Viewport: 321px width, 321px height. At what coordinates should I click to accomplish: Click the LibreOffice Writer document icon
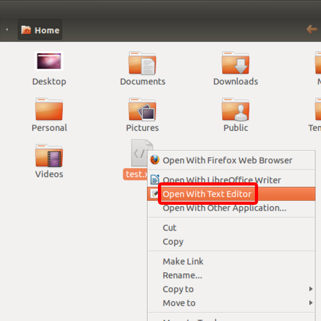tap(155, 179)
